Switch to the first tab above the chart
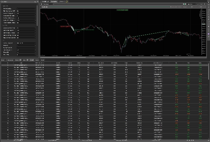Image resolution: width=210 pixels, height=142 pixels. pos(45,1)
